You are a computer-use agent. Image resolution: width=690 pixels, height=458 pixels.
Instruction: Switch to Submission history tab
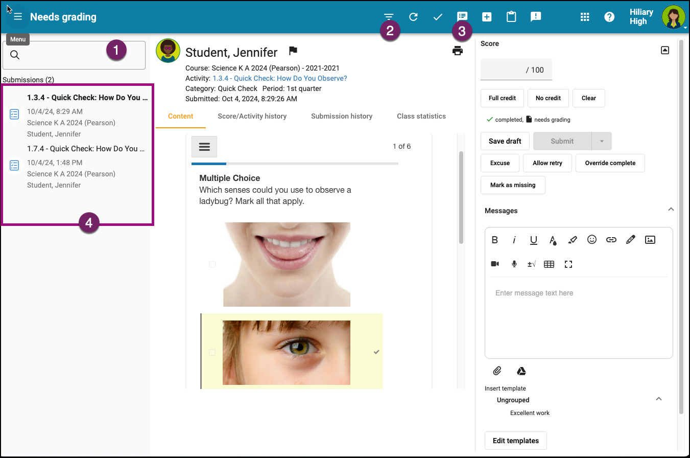342,116
